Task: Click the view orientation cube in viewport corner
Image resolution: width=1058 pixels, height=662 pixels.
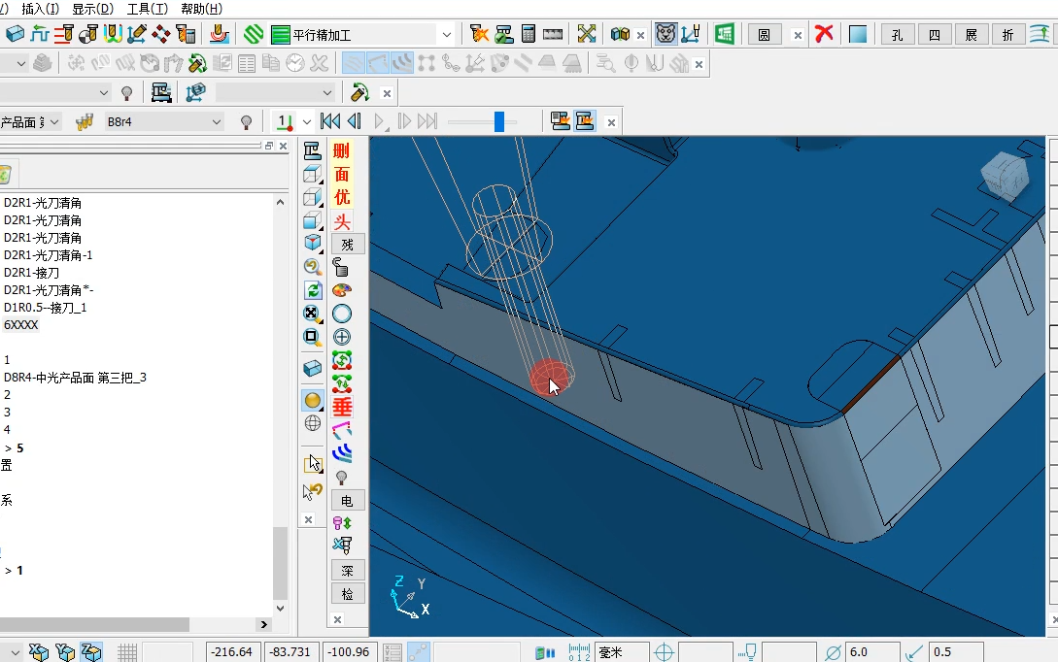Action: (x=1005, y=176)
